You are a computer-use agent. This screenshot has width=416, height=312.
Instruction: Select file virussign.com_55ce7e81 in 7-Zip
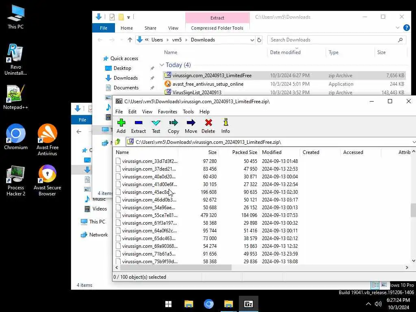tap(149, 215)
